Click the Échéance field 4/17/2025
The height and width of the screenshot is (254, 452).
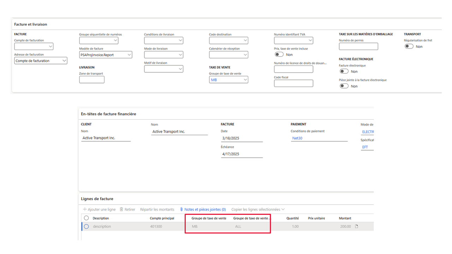[x=242, y=154]
